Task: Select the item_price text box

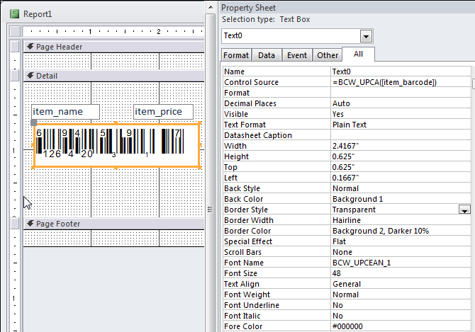Action: point(163,112)
